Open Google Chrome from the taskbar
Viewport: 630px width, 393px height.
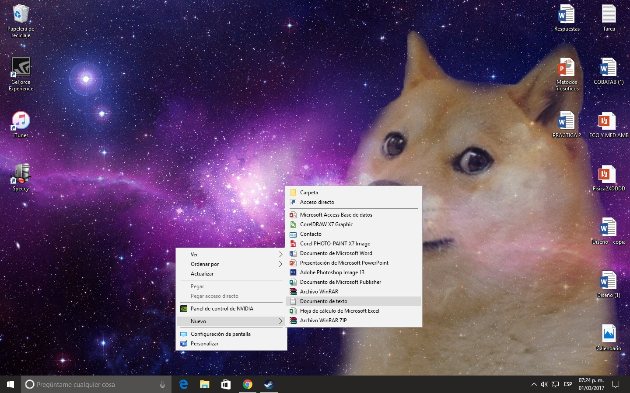coord(247,384)
